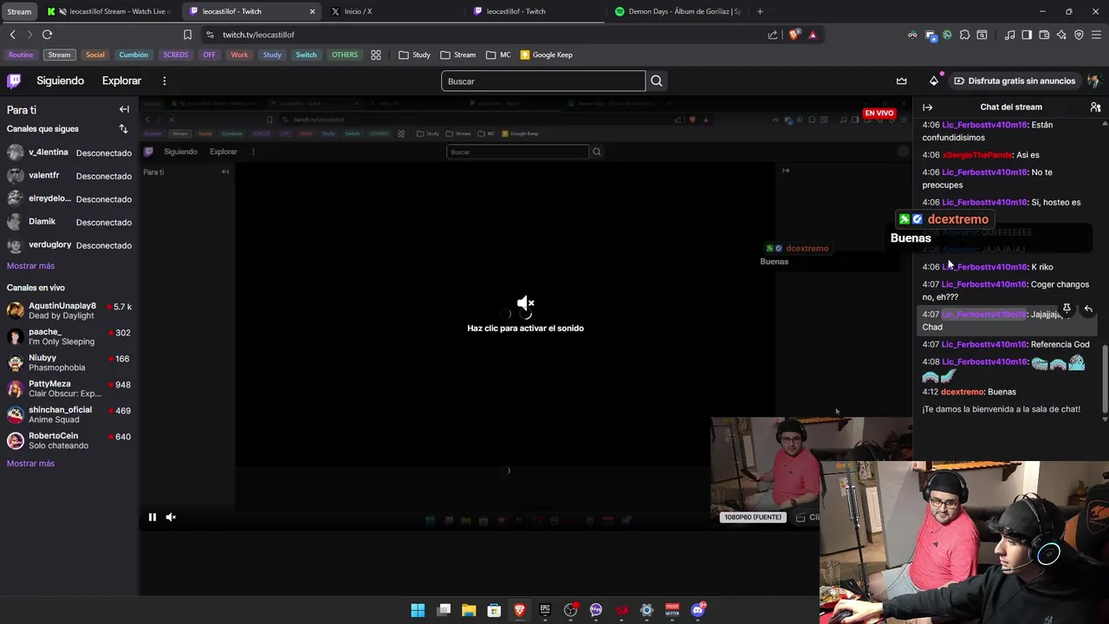The image size is (1109, 624).
Task: Pause the stream playback
Action: pyautogui.click(x=152, y=517)
